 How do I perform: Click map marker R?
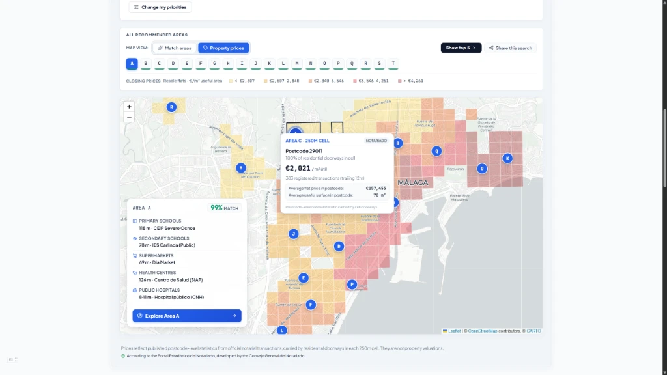(171, 107)
